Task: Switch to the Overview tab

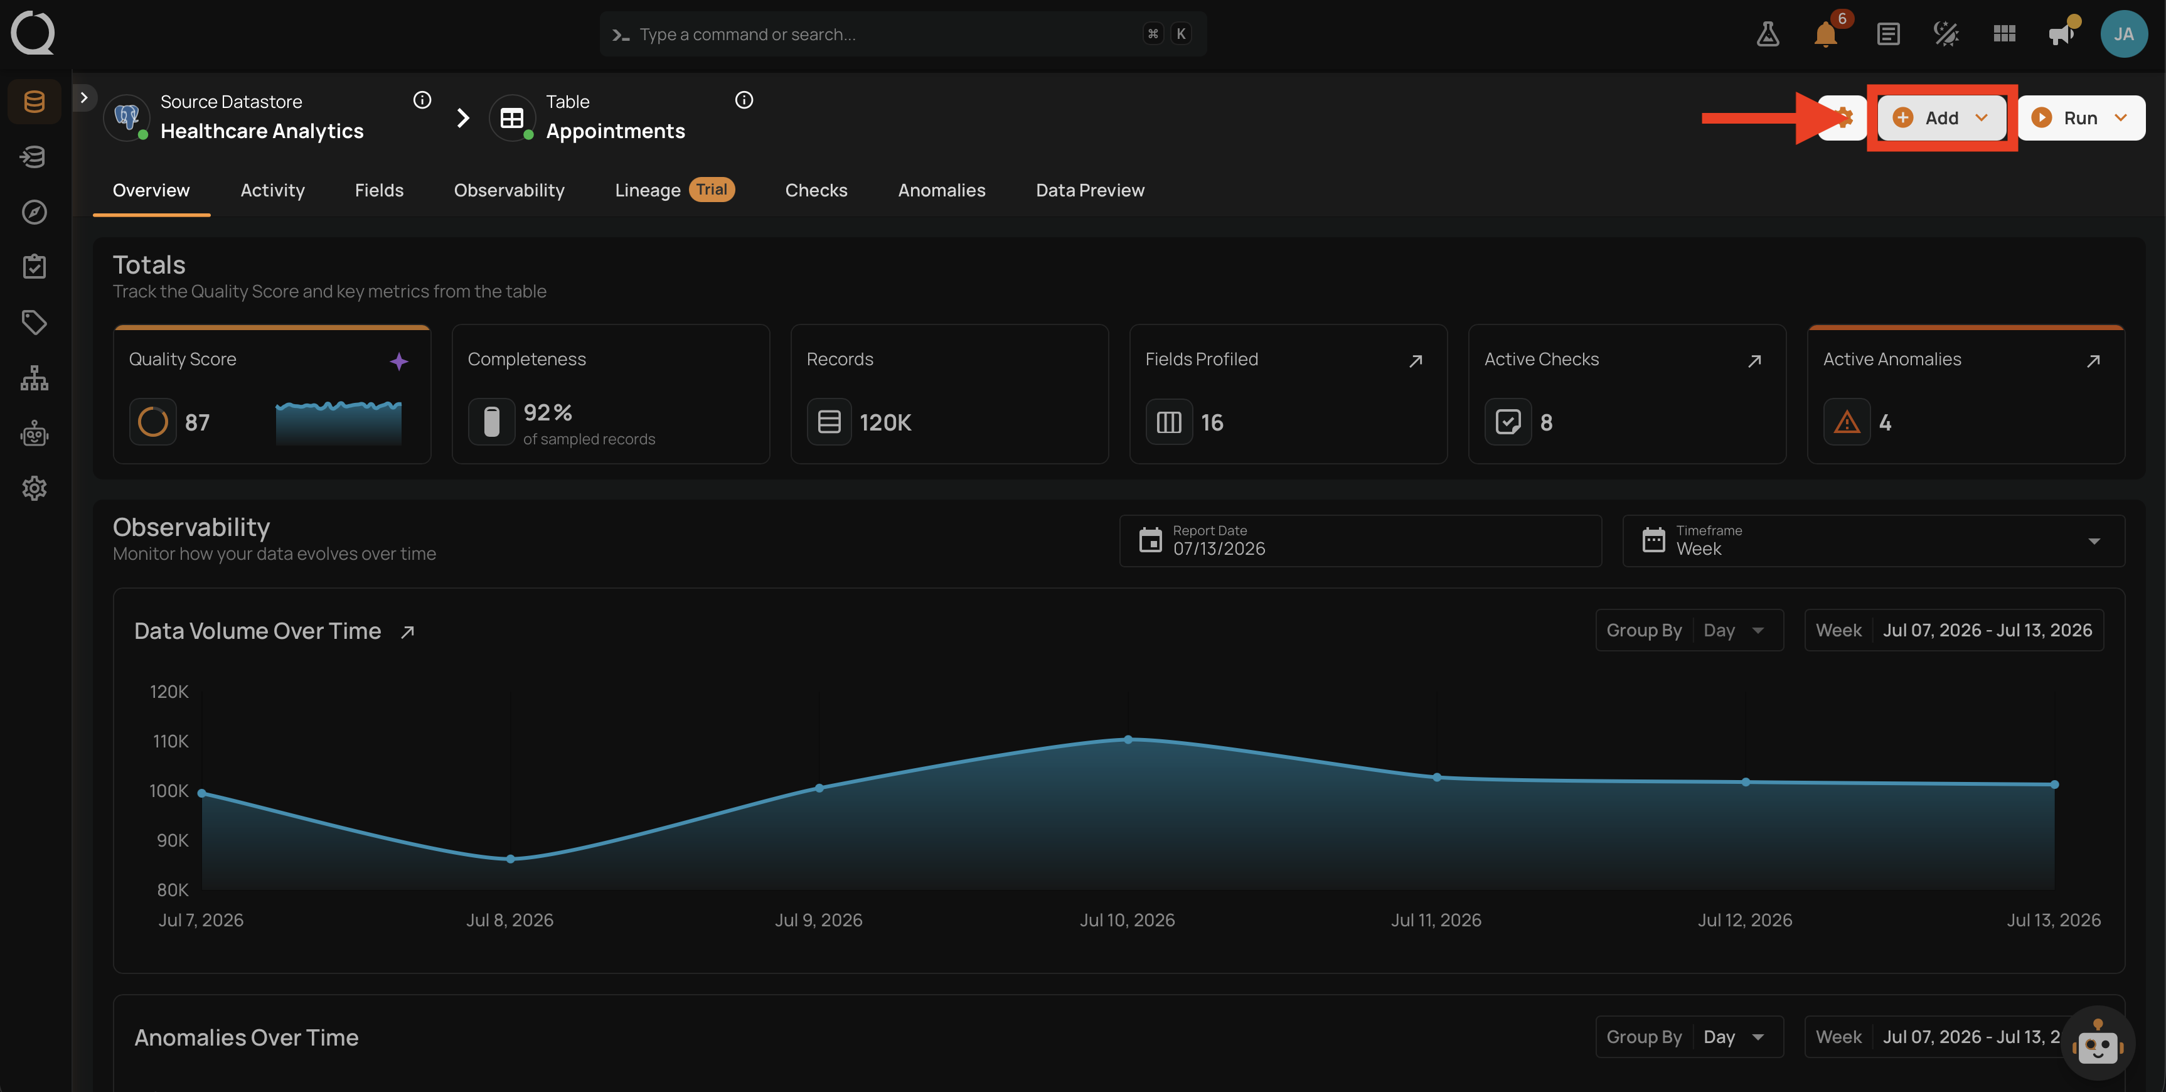Action: click(x=151, y=190)
